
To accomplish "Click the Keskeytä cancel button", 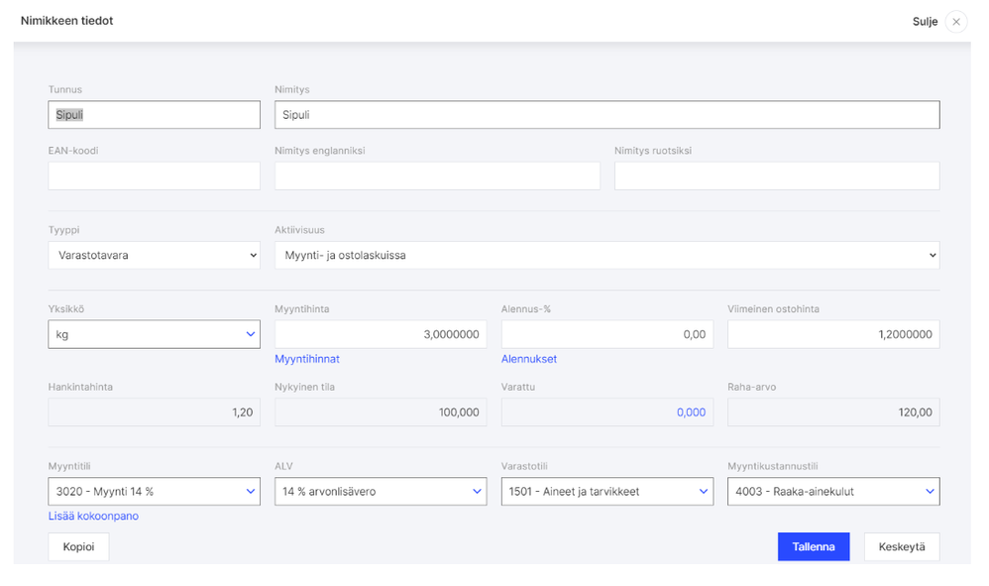I will (x=901, y=546).
